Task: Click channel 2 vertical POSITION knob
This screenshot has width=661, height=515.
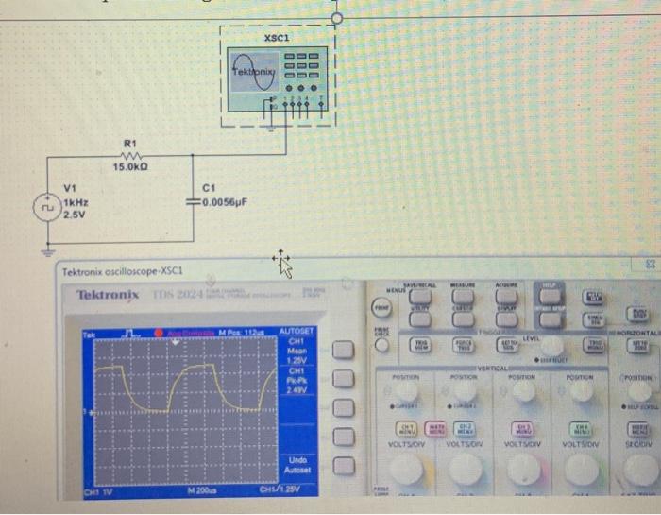Action: pos(465,391)
